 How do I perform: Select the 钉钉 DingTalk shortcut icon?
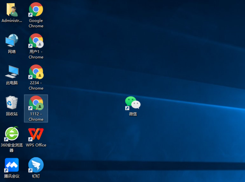(x=36, y=165)
